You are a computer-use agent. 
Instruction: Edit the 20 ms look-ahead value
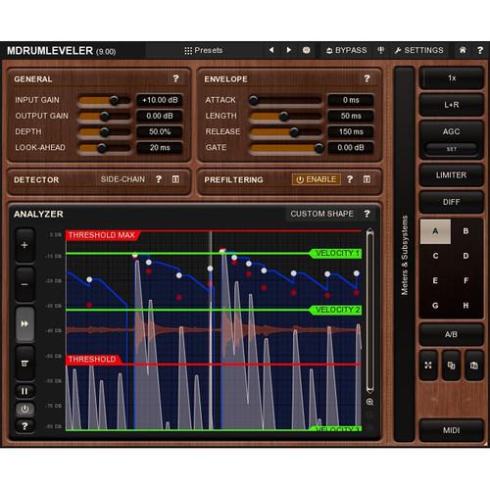160,148
